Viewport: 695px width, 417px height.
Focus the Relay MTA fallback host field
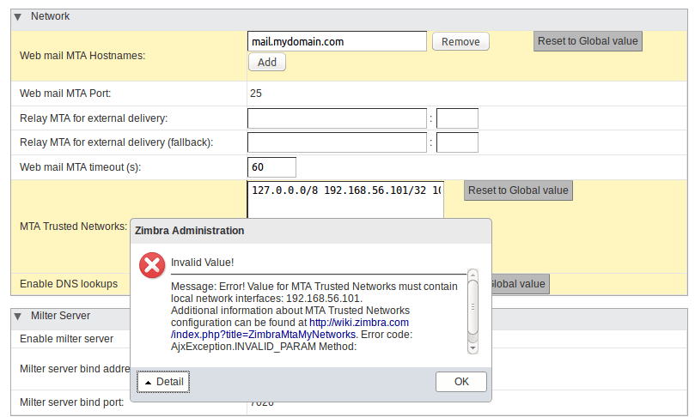(x=337, y=142)
